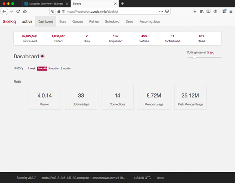This screenshot has height=183, width=235.
Task: Select 3 months history range
Action: tap(54, 68)
